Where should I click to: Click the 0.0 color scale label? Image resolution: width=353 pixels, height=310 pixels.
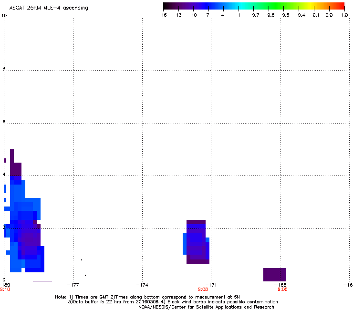click(329, 15)
